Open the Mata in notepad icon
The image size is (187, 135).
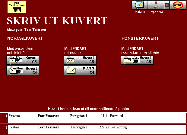coord(140,5)
